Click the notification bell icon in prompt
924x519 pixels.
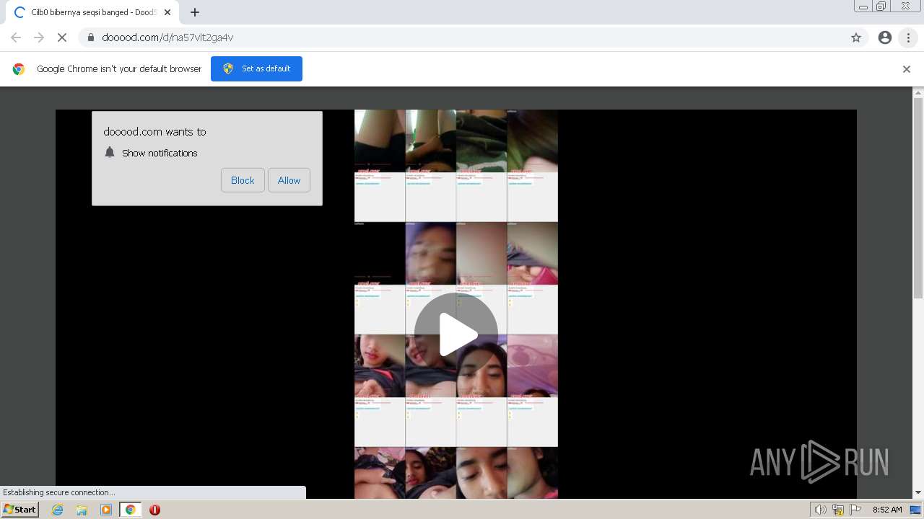(x=110, y=152)
